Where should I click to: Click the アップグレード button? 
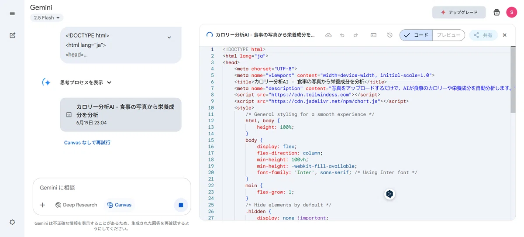pyautogui.click(x=459, y=12)
